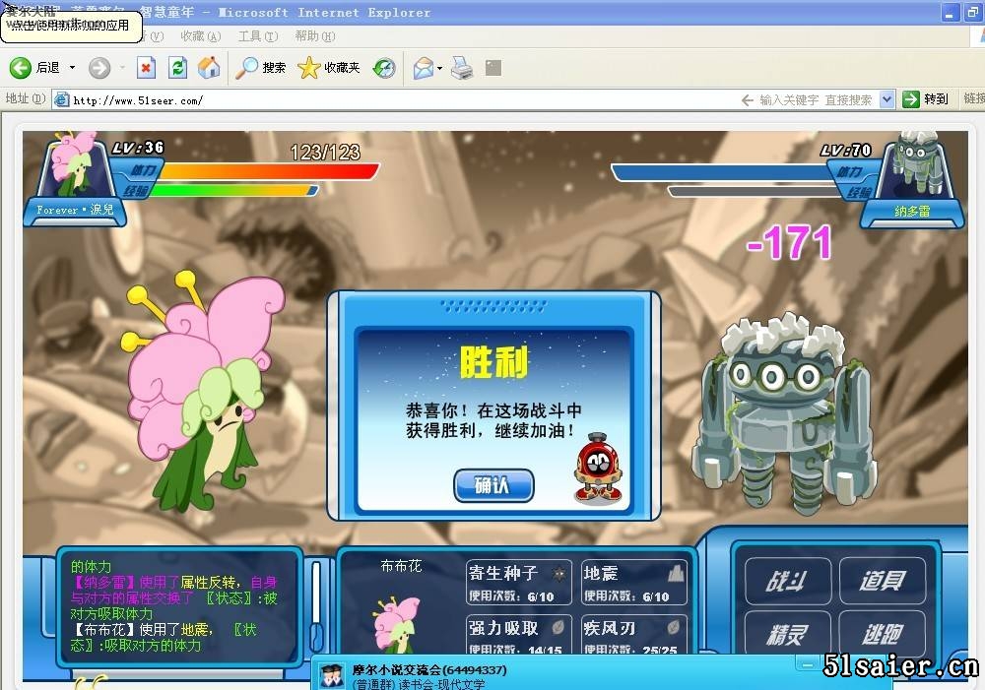Select the 寄生种子 skill

pyautogui.click(x=519, y=582)
